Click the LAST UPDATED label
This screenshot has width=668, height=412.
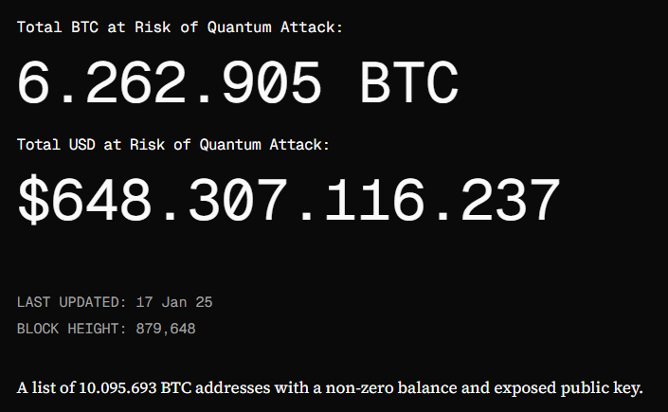[x=72, y=302]
